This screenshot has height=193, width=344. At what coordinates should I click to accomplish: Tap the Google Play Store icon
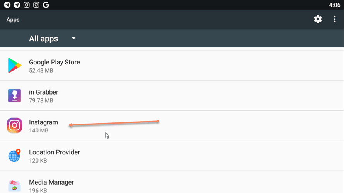tap(14, 66)
